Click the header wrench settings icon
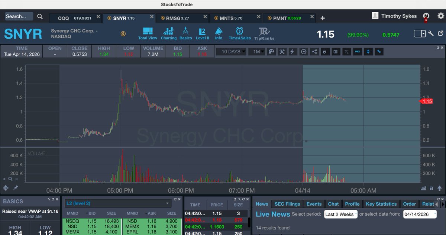446x235 pixels. (x=431, y=34)
